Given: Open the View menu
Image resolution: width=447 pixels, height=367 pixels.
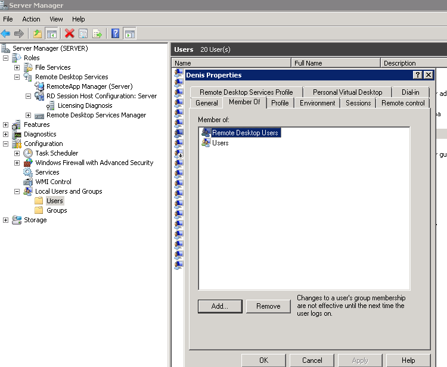Looking at the screenshot, I should [56, 19].
